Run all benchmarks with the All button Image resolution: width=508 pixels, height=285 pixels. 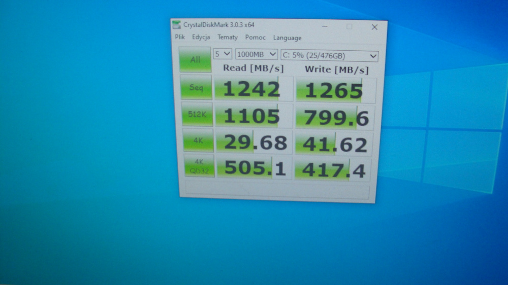[195, 59]
